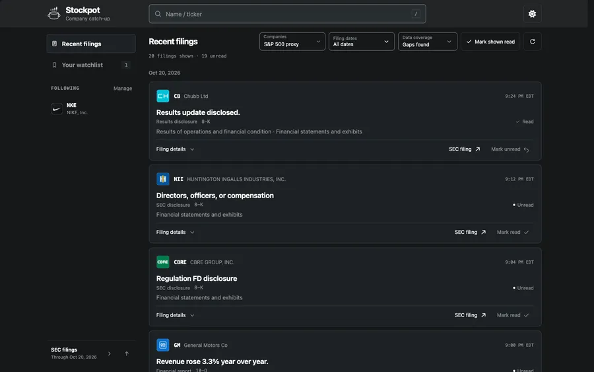Click the Oct 20, 2026 date header
Image resolution: width=594 pixels, height=372 pixels.
(x=164, y=73)
